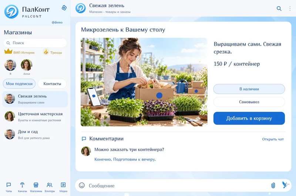296x196 pixels.
Task: Select the Контакты tab
Action: pyautogui.click(x=52, y=83)
